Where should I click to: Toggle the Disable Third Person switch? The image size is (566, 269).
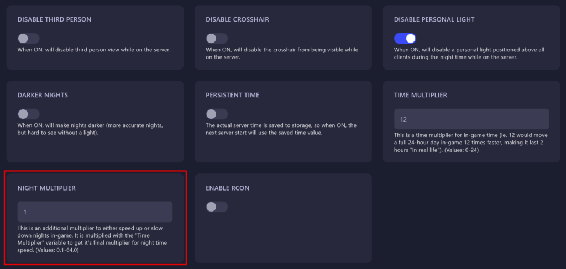[x=29, y=39]
